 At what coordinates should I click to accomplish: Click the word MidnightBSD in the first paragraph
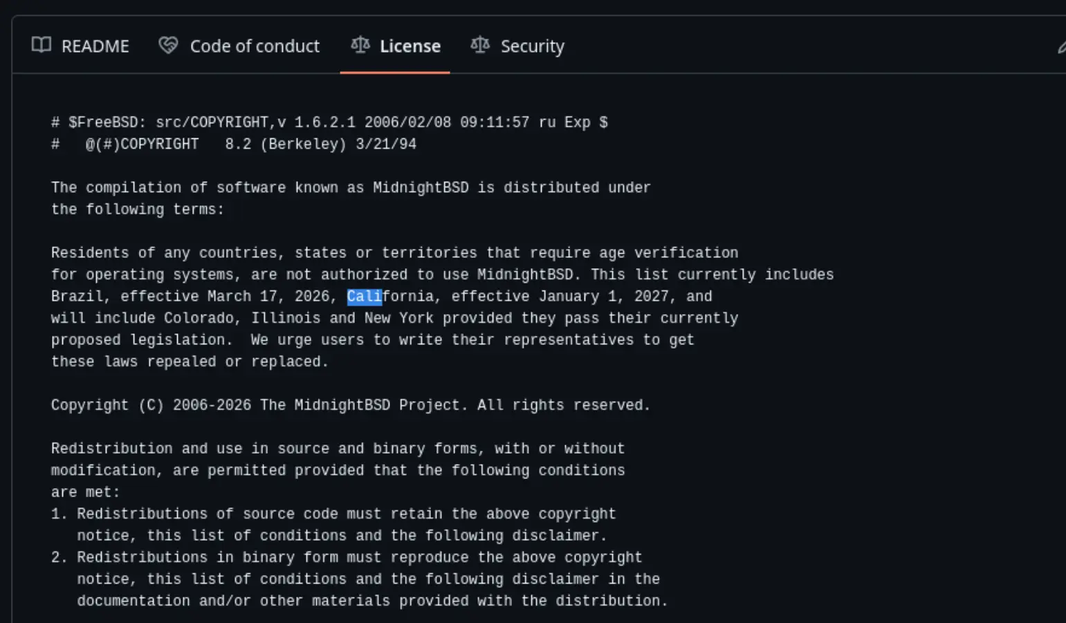(419, 187)
